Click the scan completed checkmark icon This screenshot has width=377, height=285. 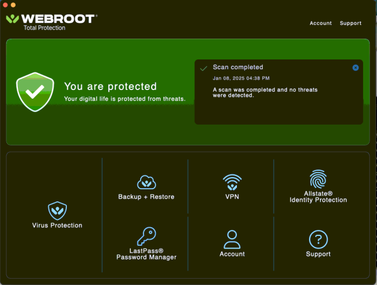[x=203, y=68]
